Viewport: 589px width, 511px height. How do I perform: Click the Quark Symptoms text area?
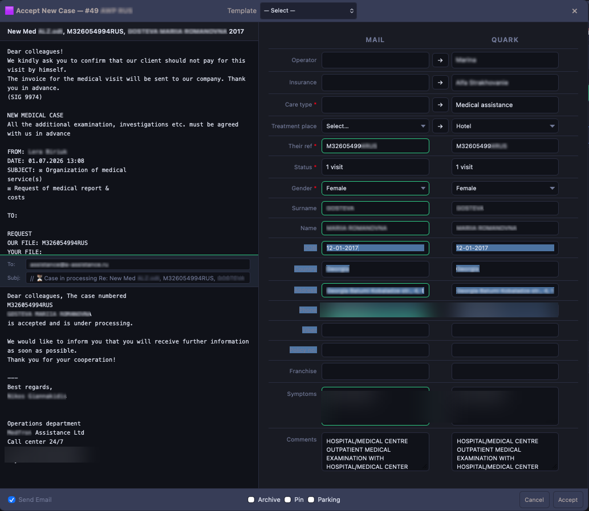[505, 406]
